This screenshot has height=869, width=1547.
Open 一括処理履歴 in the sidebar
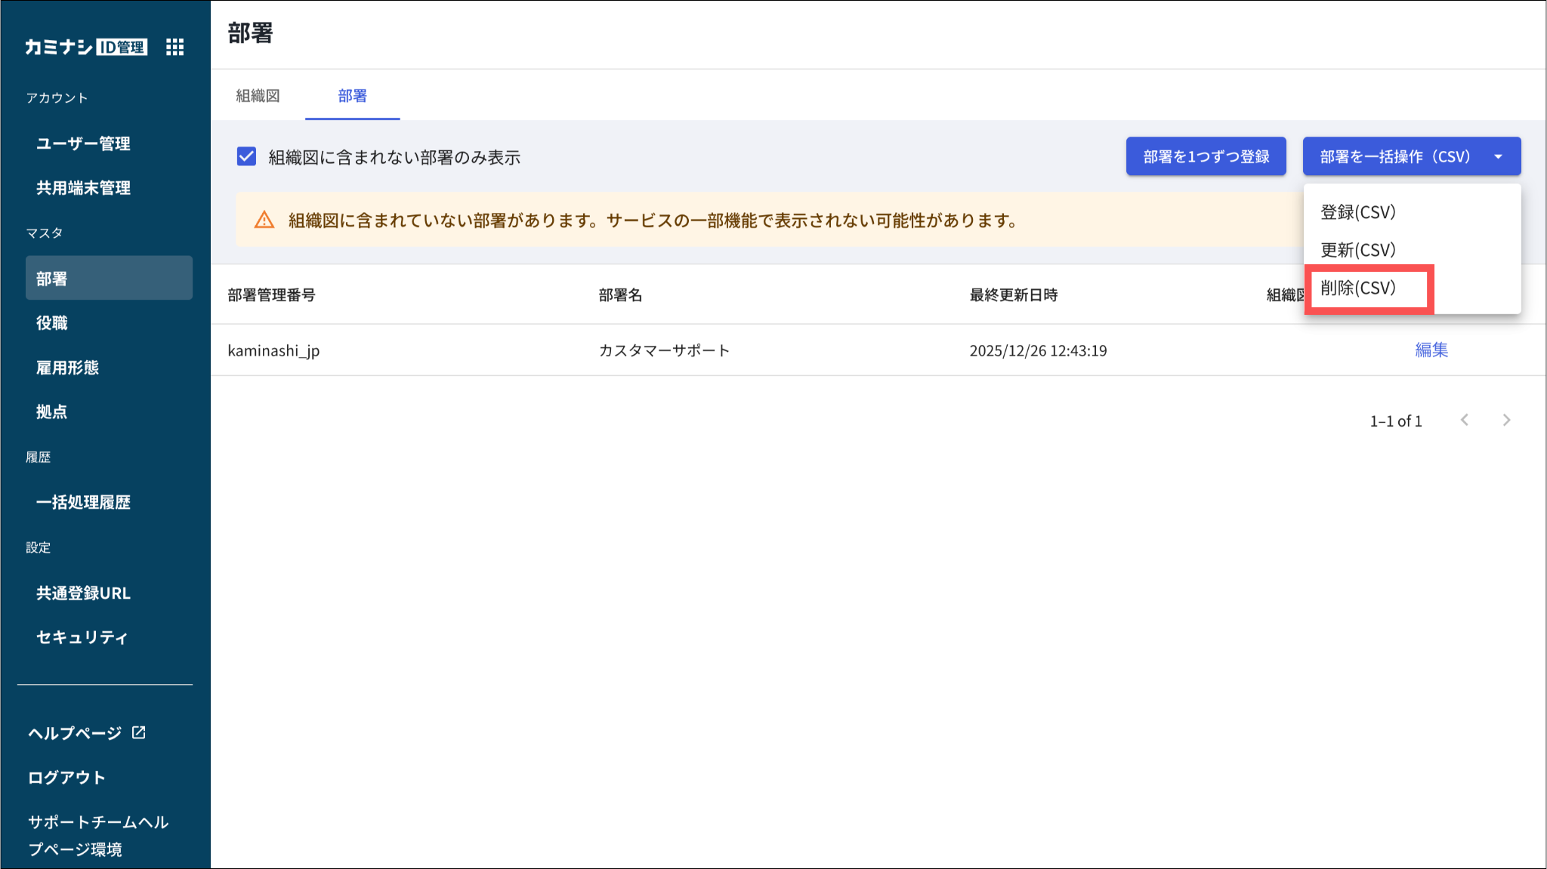point(83,502)
